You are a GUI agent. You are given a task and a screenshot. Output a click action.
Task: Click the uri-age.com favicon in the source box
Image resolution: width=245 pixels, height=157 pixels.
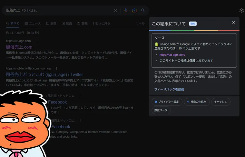coord(156,44)
